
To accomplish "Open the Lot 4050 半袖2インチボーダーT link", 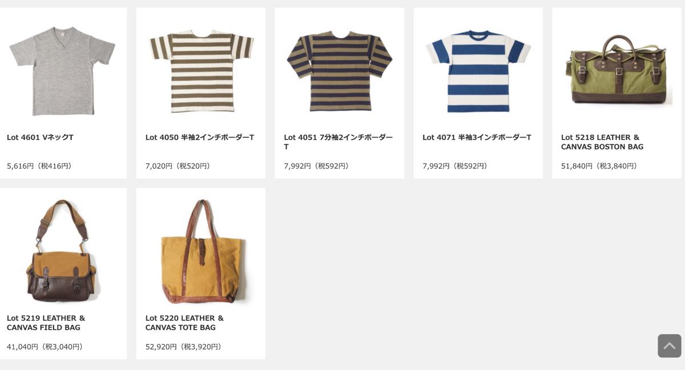I will (200, 138).
